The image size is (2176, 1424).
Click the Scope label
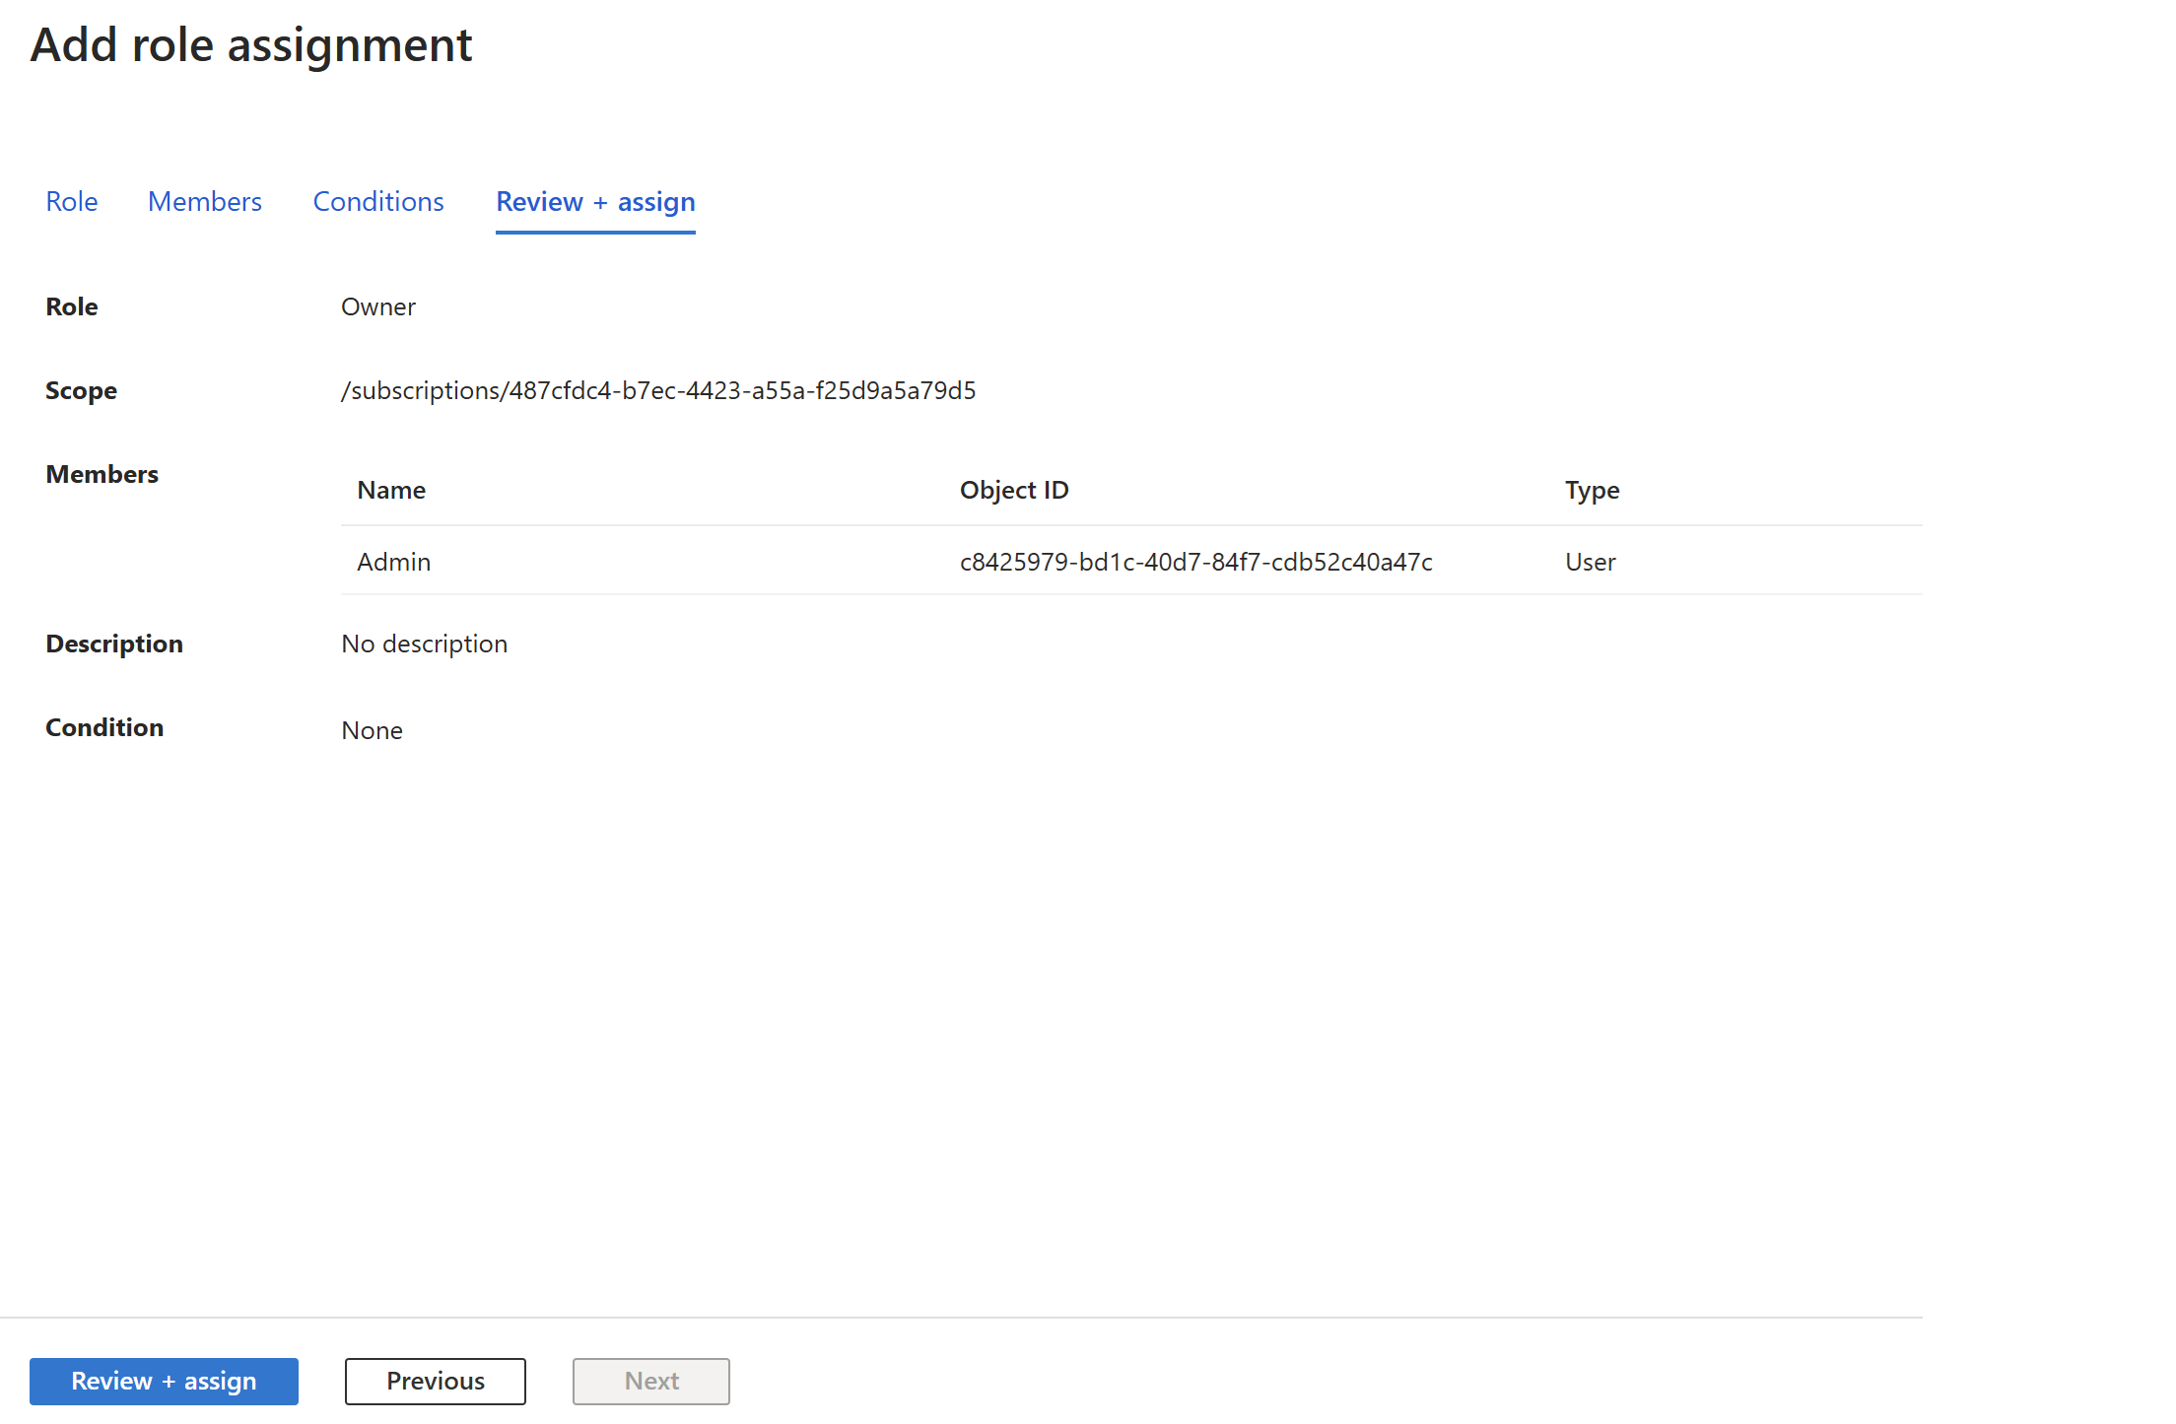pos(81,390)
